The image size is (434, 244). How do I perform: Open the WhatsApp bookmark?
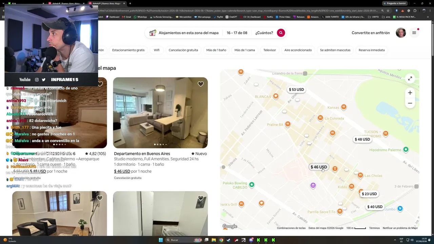[x=140, y=17]
